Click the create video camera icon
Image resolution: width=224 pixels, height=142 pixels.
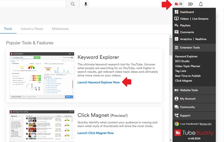[x=190, y=4]
